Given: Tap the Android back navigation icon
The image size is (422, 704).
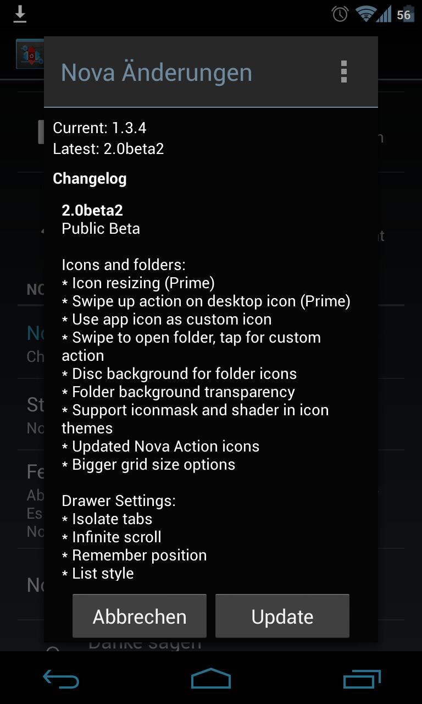Looking at the screenshot, I should [x=61, y=680].
